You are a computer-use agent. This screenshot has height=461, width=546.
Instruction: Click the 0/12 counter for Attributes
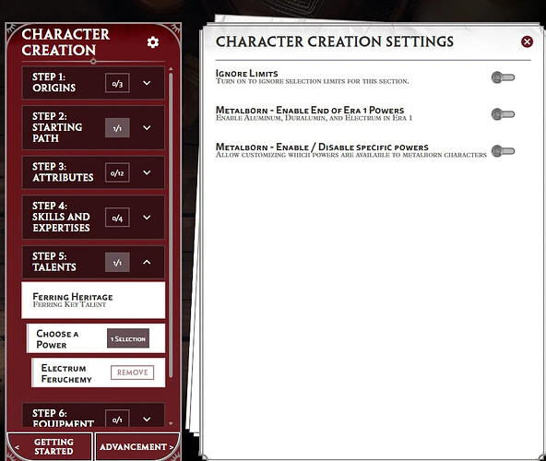point(117,172)
